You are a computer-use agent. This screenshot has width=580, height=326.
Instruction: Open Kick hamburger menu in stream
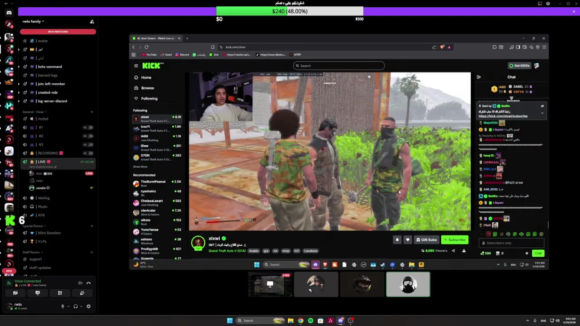[x=136, y=66]
